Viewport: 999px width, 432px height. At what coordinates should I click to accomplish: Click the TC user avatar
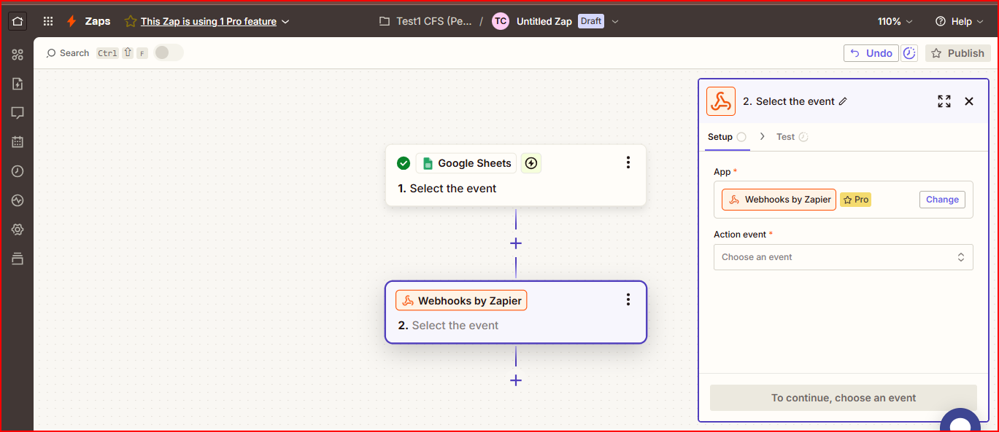[501, 21]
